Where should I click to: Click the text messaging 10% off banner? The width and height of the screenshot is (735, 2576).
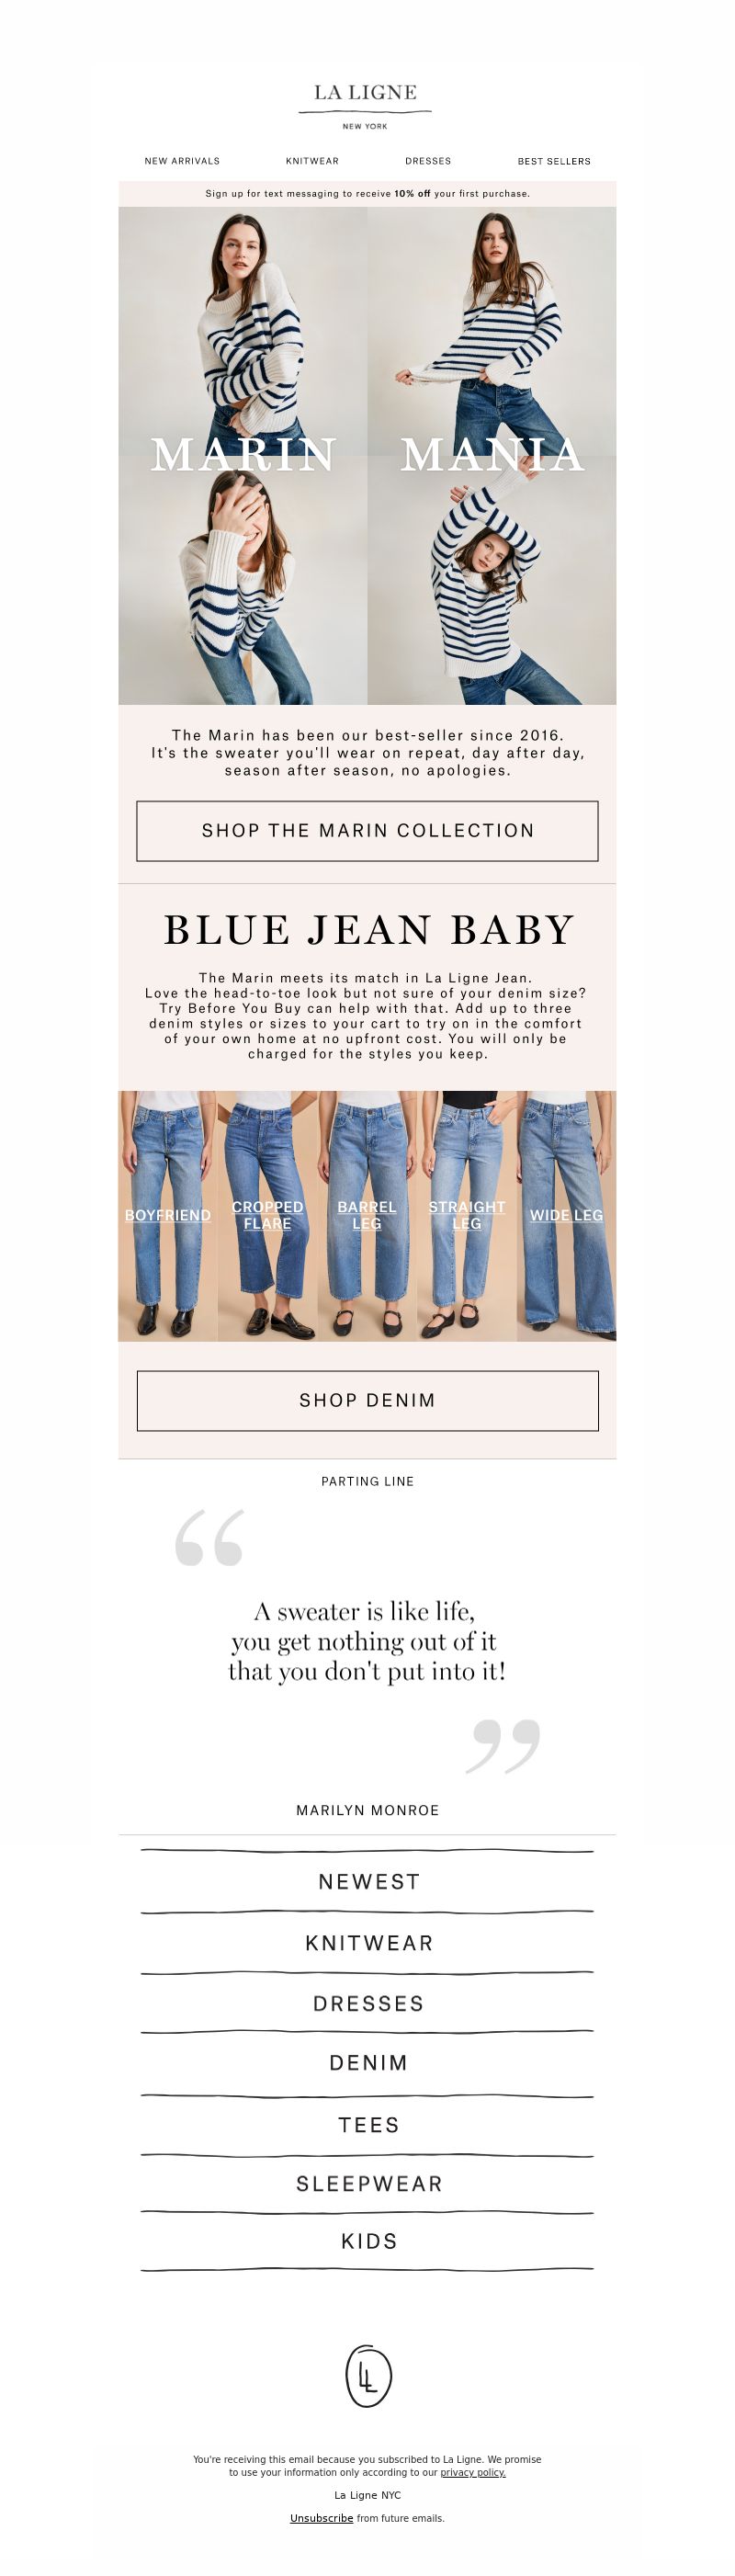tap(367, 194)
